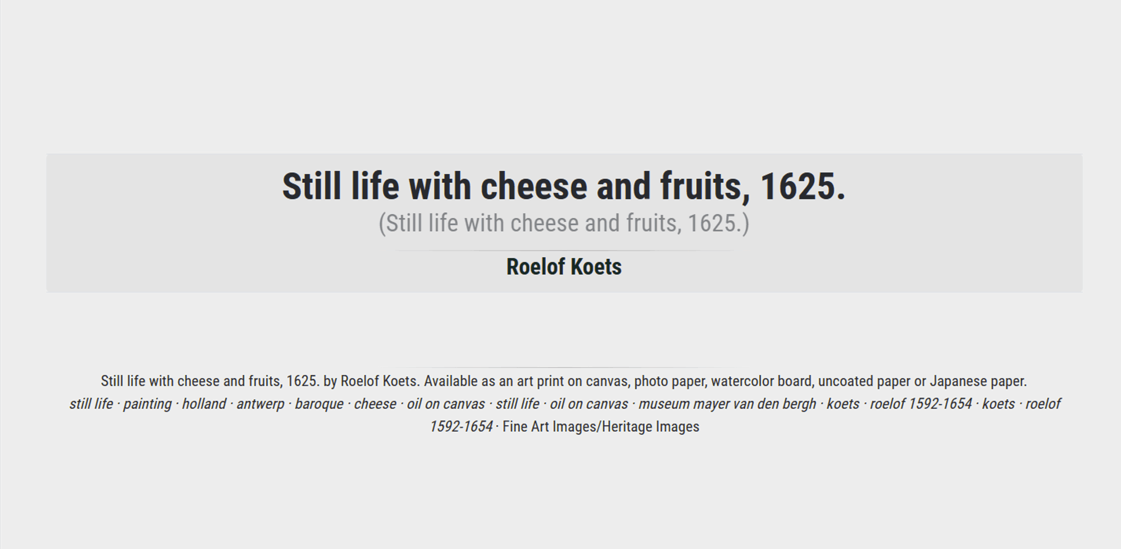Click the art print availability description sentence
The height and width of the screenshot is (549, 1121).
564,382
